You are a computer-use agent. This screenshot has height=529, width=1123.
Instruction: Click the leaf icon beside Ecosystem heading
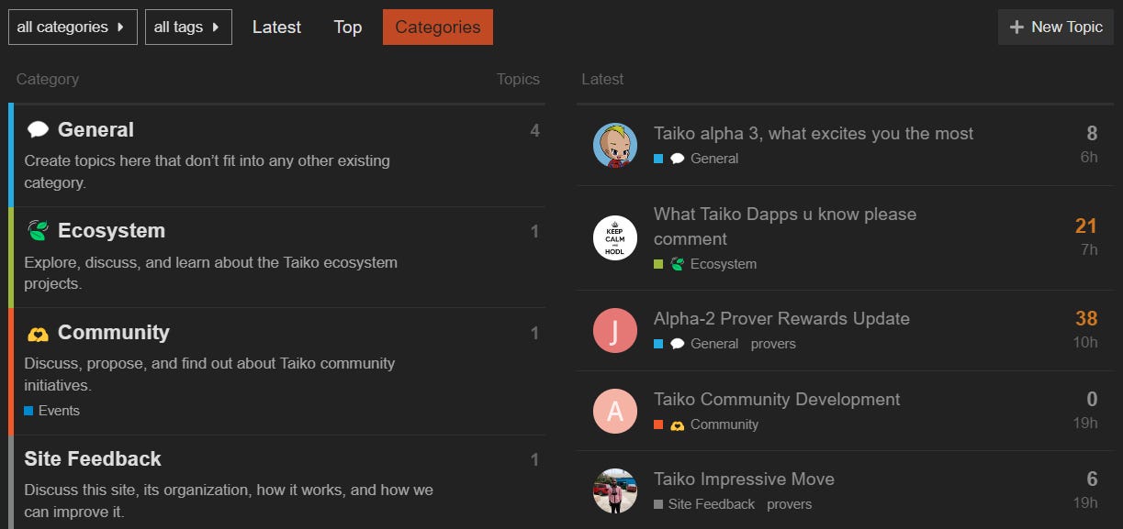(38, 231)
